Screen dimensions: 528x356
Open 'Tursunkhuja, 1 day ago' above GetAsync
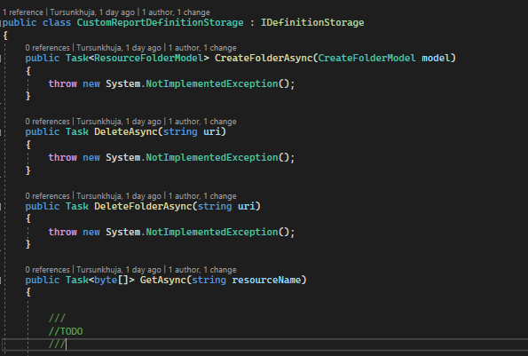pyautogui.click(x=119, y=270)
